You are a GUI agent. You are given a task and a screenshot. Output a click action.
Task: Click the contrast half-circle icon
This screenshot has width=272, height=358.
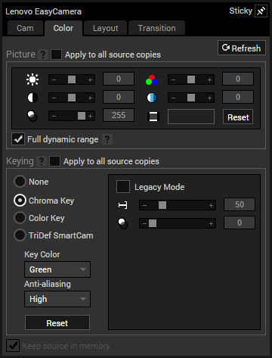click(x=32, y=98)
